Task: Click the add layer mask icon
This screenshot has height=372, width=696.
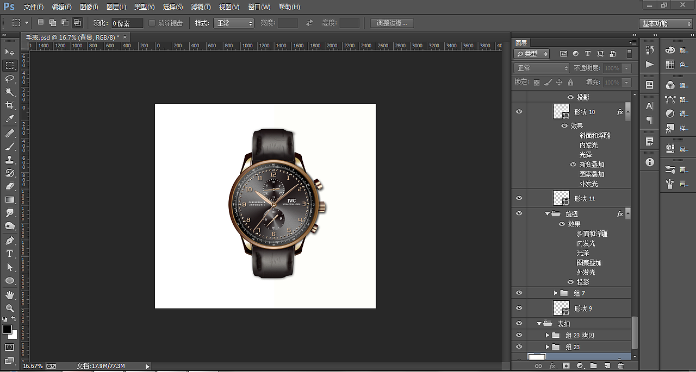Action: [x=566, y=366]
